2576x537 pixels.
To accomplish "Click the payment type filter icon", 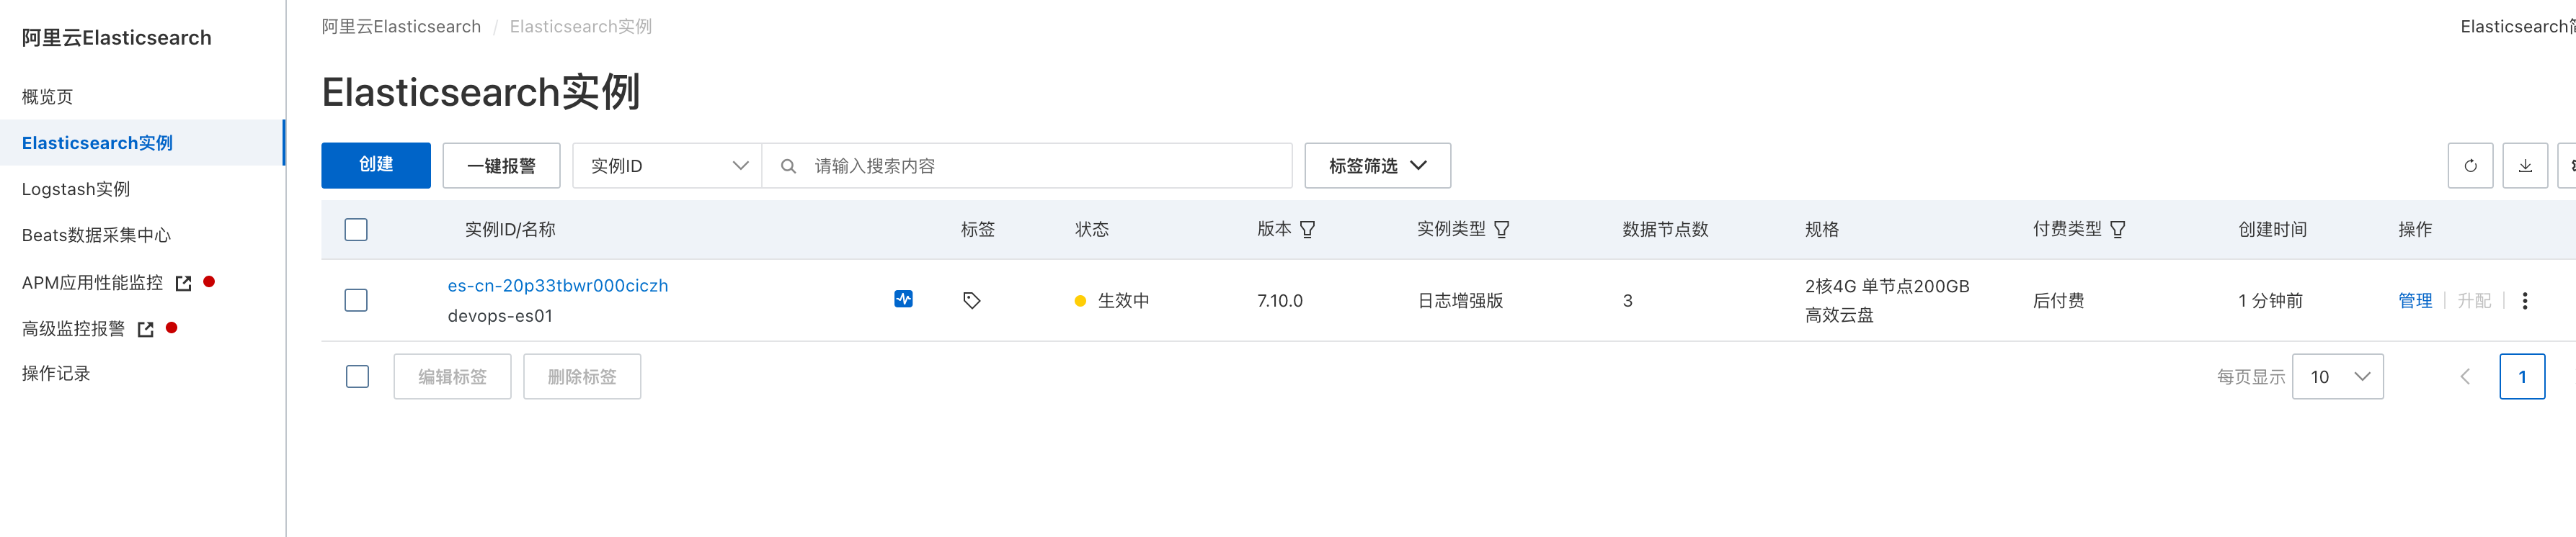I will [2117, 230].
